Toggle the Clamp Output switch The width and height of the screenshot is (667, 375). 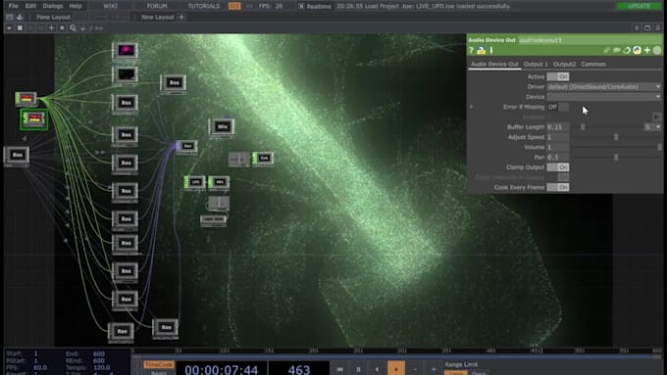click(x=558, y=166)
